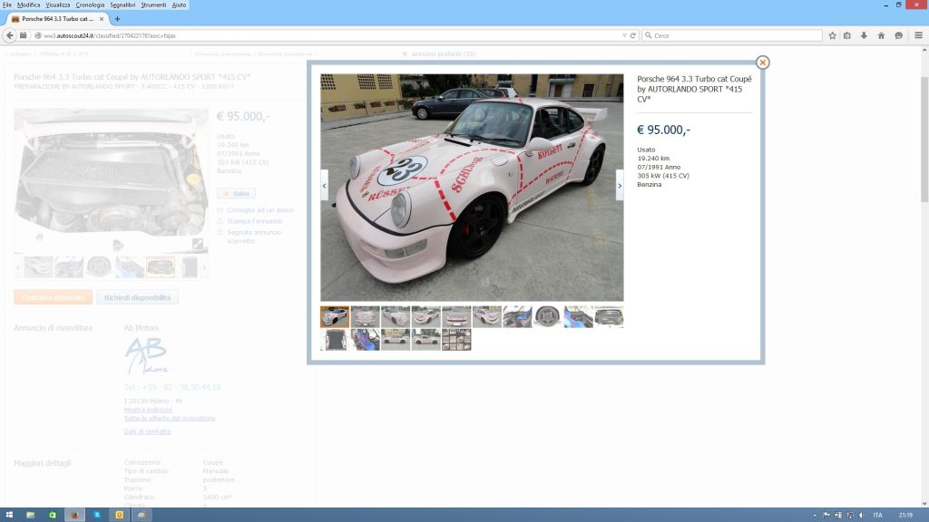Click the 07/1991 Anno text in gallery
929x522 pixels.
click(x=659, y=167)
